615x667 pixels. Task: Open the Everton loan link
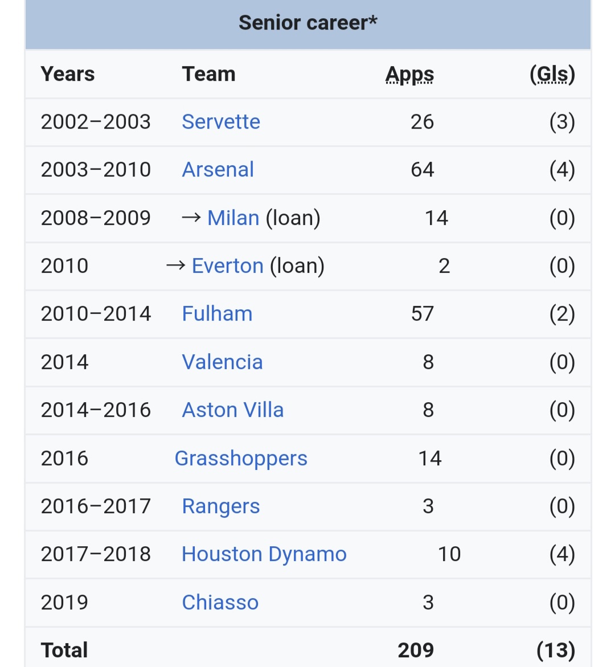[227, 266]
